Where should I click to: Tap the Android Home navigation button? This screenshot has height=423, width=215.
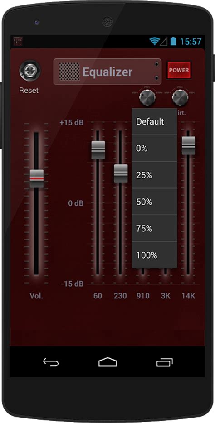click(107, 362)
